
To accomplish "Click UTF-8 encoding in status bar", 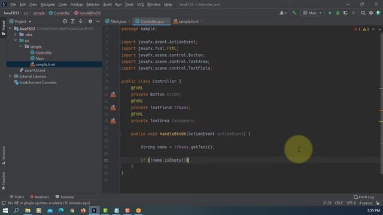I will point(351,203).
